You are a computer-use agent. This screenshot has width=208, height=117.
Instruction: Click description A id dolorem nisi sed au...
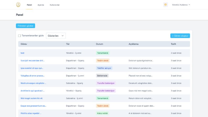(140, 113)
